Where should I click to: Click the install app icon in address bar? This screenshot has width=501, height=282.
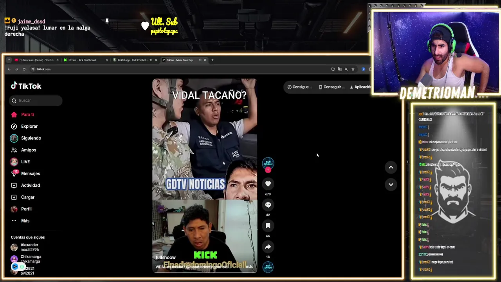(x=333, y=69)
